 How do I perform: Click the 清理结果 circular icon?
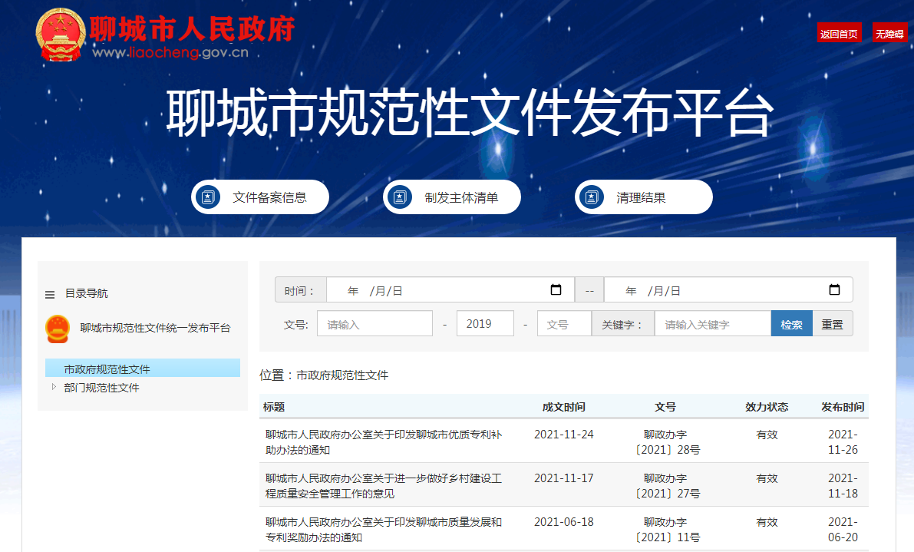coord(592,197)
